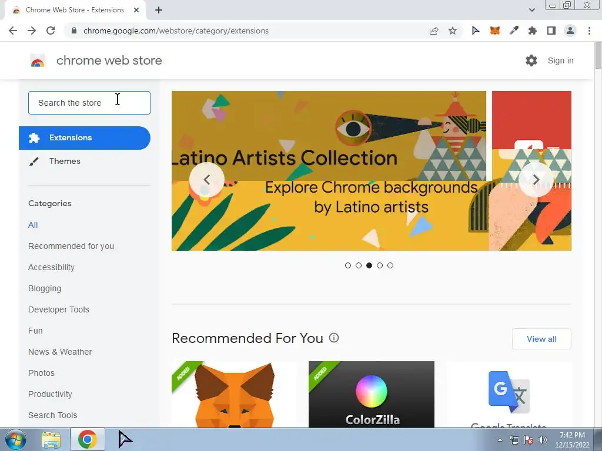The width and height of the screenshot is (602, 451).
Task: Open the MetaMask fox extension card
Action: tap(235, 394)
